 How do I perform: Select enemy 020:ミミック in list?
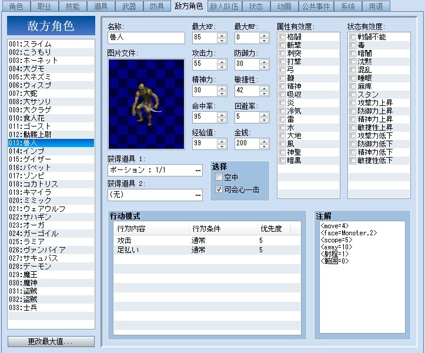click(51, 201)
